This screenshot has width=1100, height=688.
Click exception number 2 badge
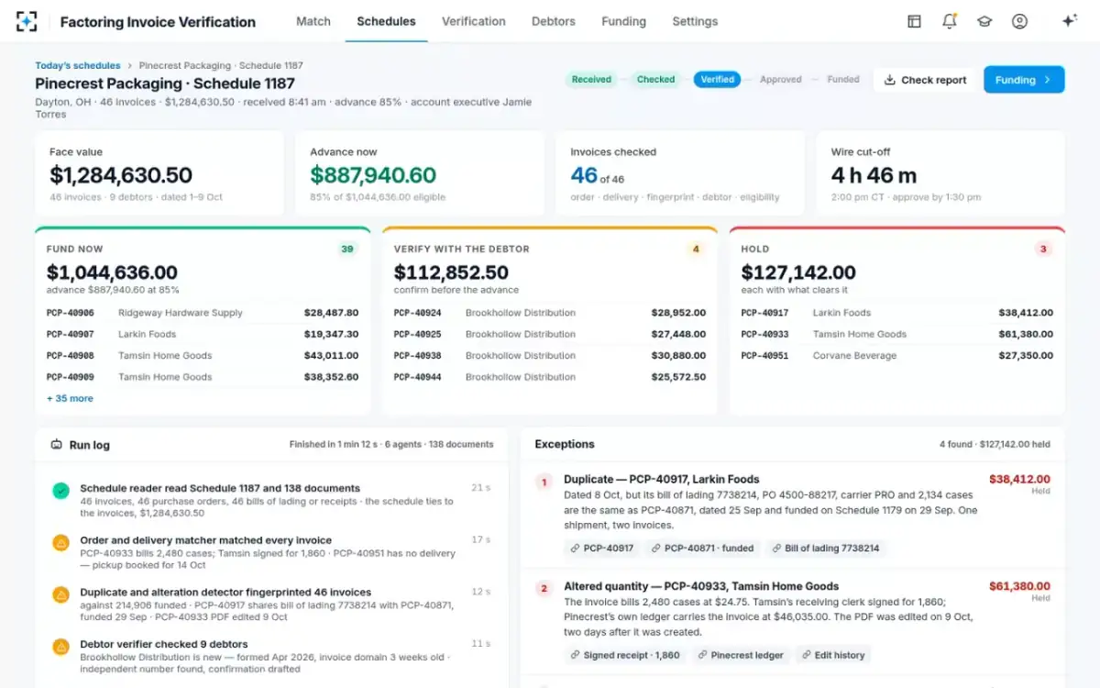(x=544, y=589)
